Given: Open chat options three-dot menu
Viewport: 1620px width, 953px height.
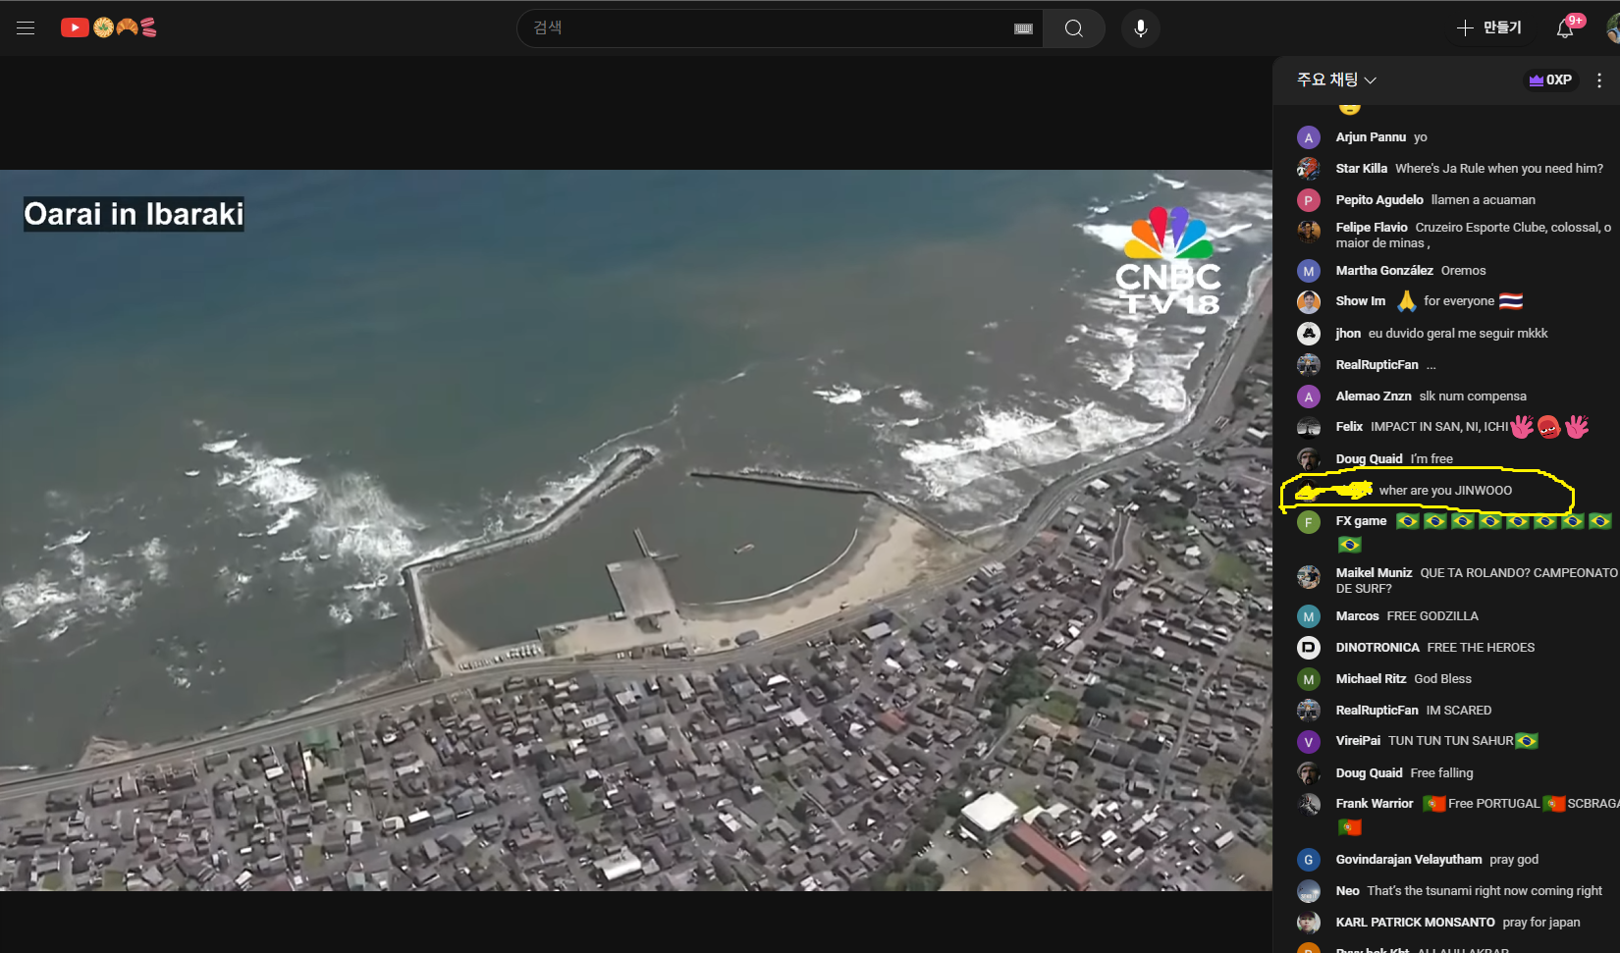Looking at the screenshot, I should pyautogui.click(x=1599, y=80).
